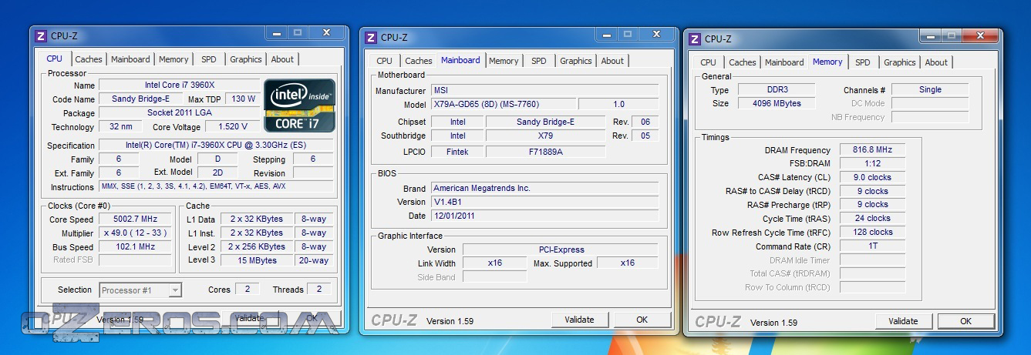This screenshot has height=355, width=1031.
Task: Click Validate button in CPU window
Action: coord(249,317)
